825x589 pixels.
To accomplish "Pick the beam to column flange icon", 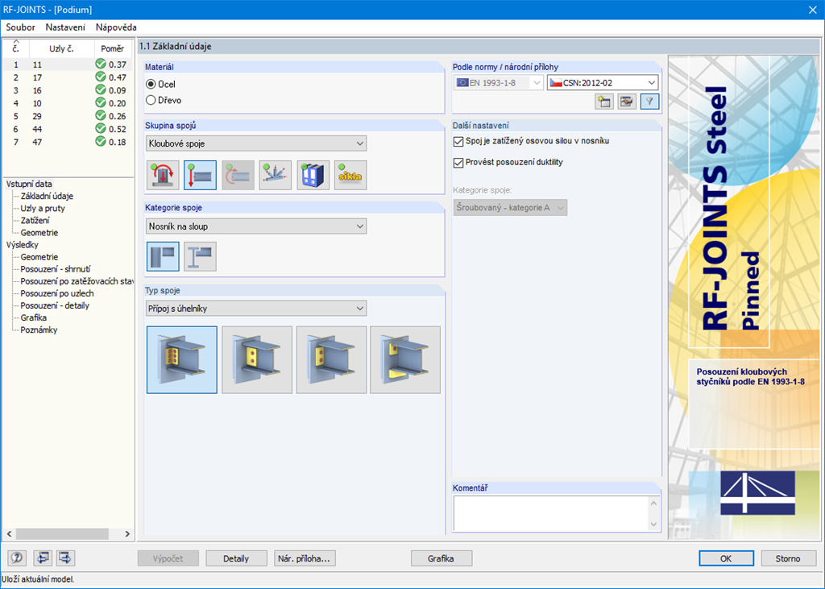I will point(163,256).
